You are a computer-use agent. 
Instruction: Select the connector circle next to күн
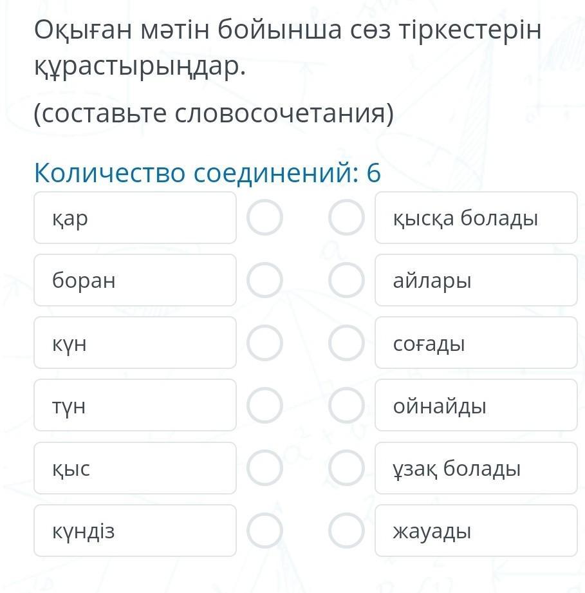click(265, 343)
